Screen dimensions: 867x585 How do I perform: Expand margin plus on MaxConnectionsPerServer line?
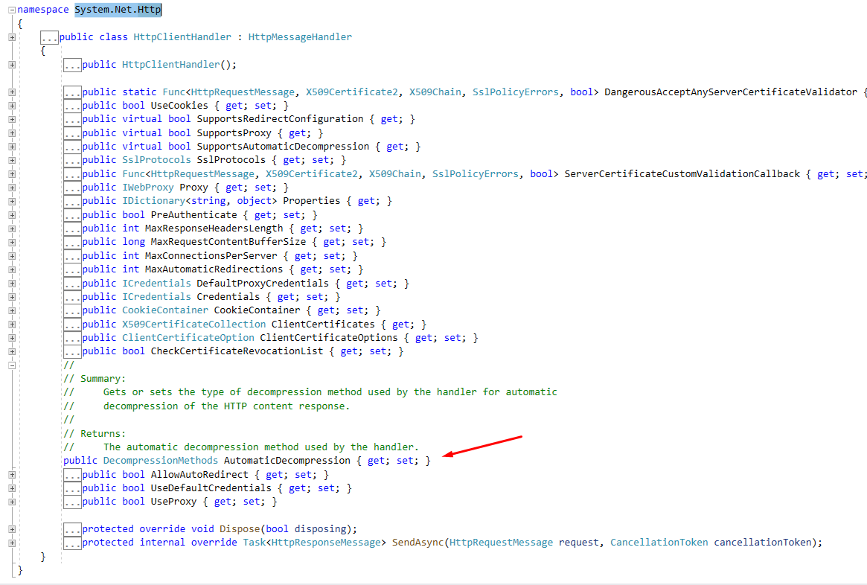[12, 256]
